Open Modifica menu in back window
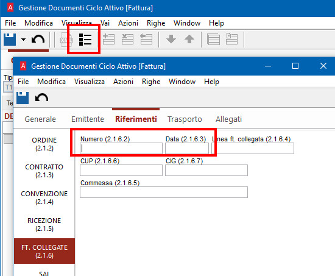 click(x=38, y=23)
